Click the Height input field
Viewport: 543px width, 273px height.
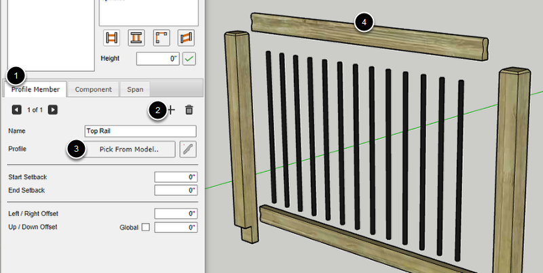click(157, 59)
